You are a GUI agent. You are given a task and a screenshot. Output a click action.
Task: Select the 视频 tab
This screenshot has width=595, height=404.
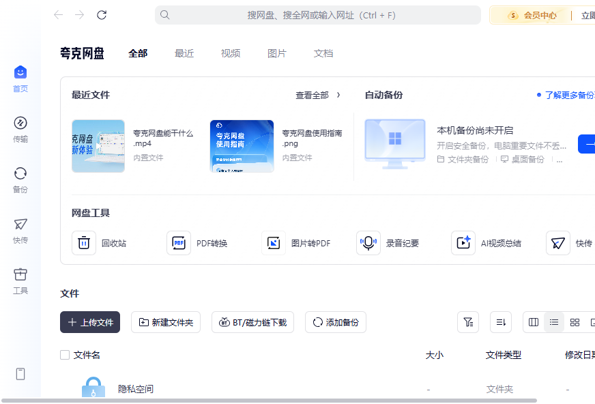point(231,53)
